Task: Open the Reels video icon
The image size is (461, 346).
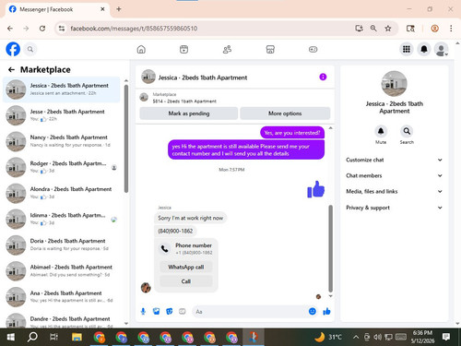Action: tap(183, 49)
